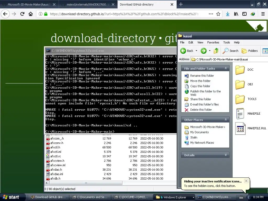Open Edit menu in kauai window
This screenshot has width=268, height=201.
(191, 42)
